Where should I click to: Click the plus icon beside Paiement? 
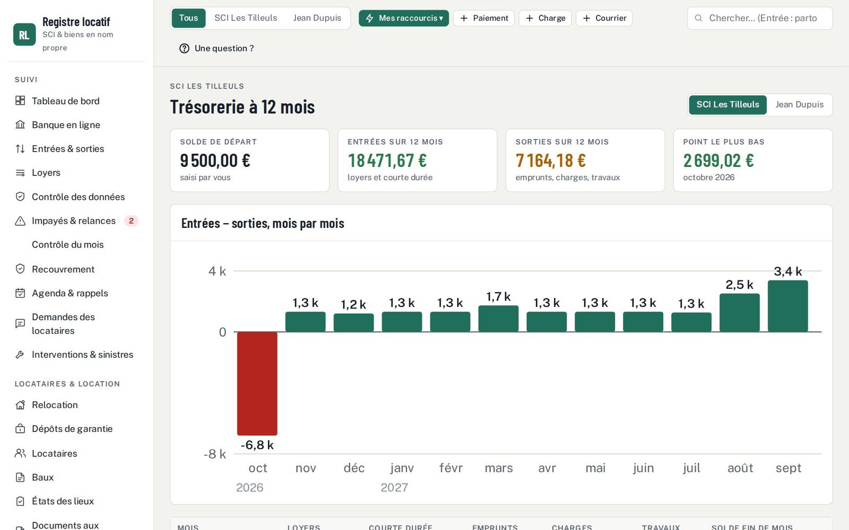[464, 18]
